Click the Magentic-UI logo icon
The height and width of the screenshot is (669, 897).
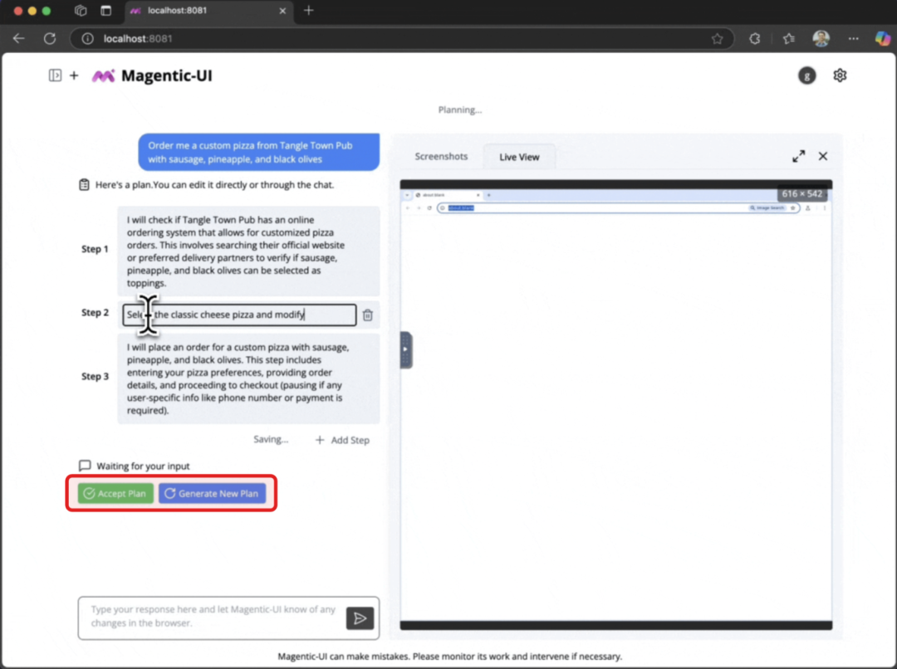pos(104,76)
